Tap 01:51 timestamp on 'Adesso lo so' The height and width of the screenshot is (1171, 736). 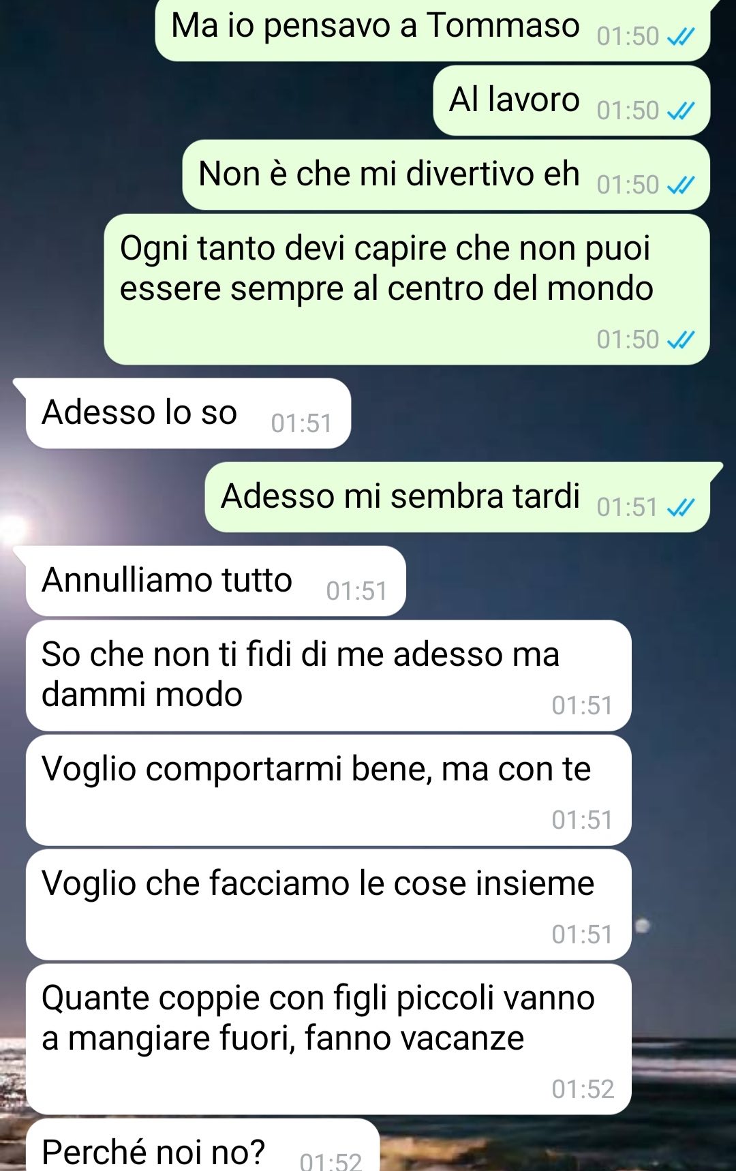(301, 423)
